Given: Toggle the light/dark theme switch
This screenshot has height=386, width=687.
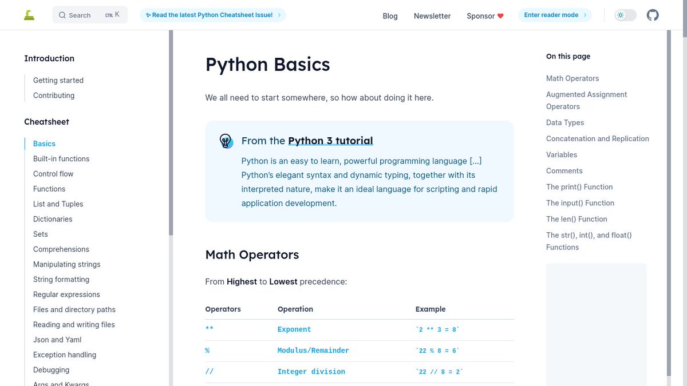Looking at the screenshot, I should tap(625, 15).
